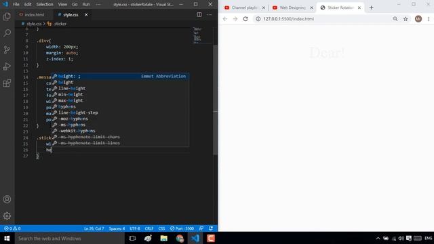Click the zoom magnifier in address bar
The width and height of the screenshot is (434, 244).
click(395, 19)
